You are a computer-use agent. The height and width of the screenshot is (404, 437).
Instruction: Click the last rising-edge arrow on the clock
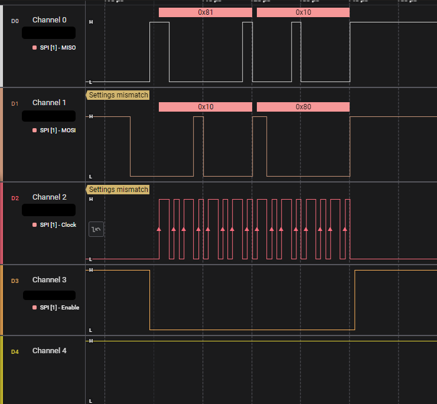(x=345, y=229)
